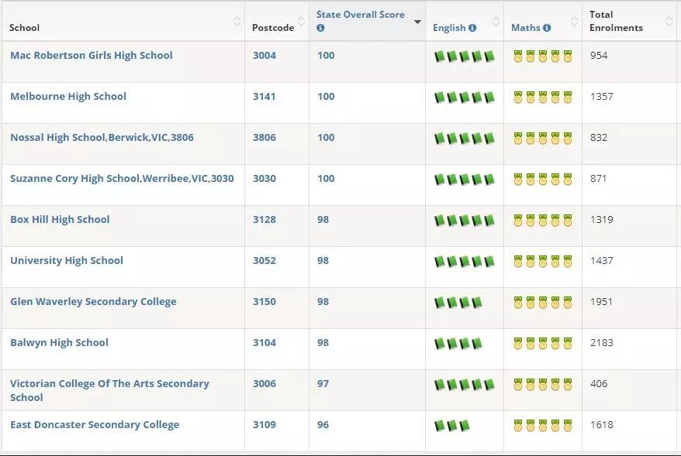
Task: Click English book rating for East Doncaster
Action: pyautogui.click(x=452, y=425)
